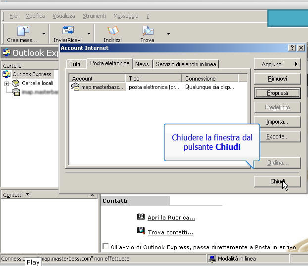Click the Crea messaggio toolbar icon
The width and height of the screenshot is (308, 266).
point(23,31)
